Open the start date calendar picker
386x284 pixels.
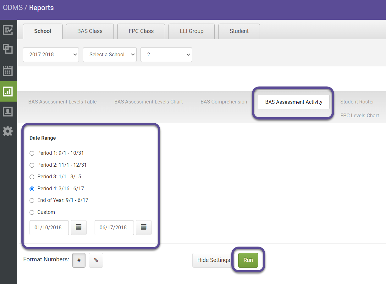[x=79, y=227]
